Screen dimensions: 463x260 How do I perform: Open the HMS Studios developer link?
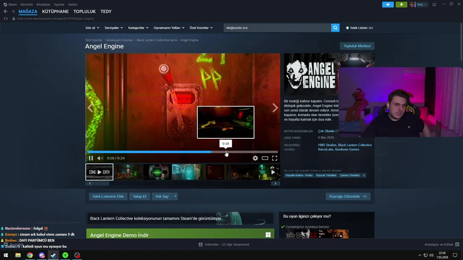pos(327,145)
